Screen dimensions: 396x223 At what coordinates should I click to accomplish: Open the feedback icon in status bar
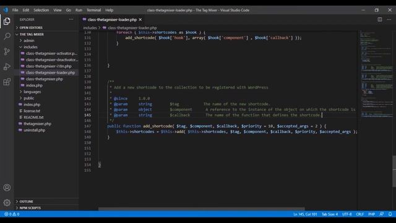coord(382,214)
